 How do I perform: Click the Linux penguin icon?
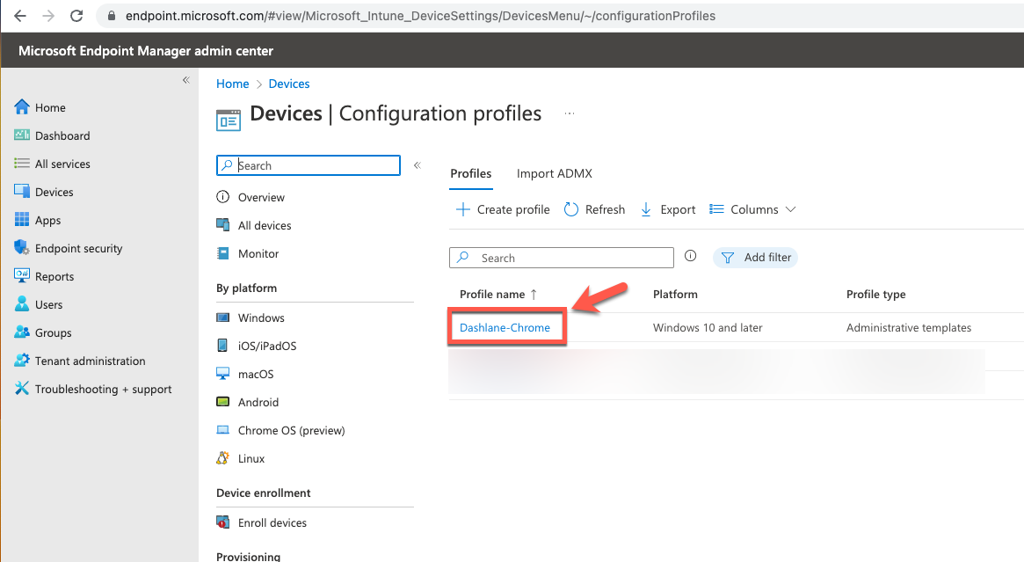[222, 457]
